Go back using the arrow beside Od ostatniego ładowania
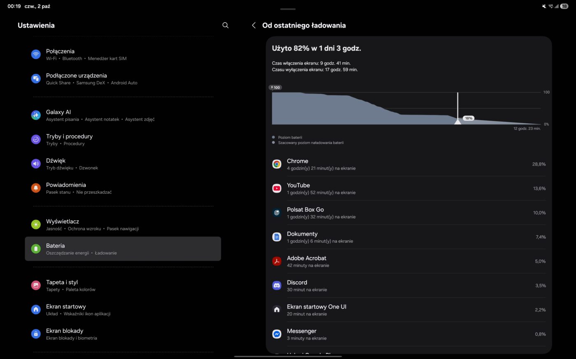 [254, 25]
